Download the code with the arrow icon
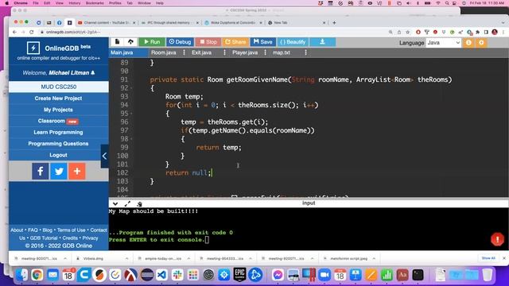Screen dimensions: 509x286 click(322, 42)
